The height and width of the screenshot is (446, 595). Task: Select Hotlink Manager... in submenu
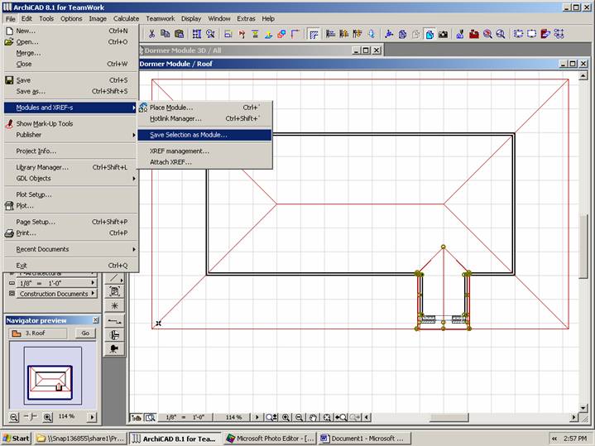(x=204, y=118)
